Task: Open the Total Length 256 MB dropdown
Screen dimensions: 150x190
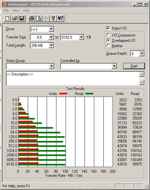Action: point(51,45)
